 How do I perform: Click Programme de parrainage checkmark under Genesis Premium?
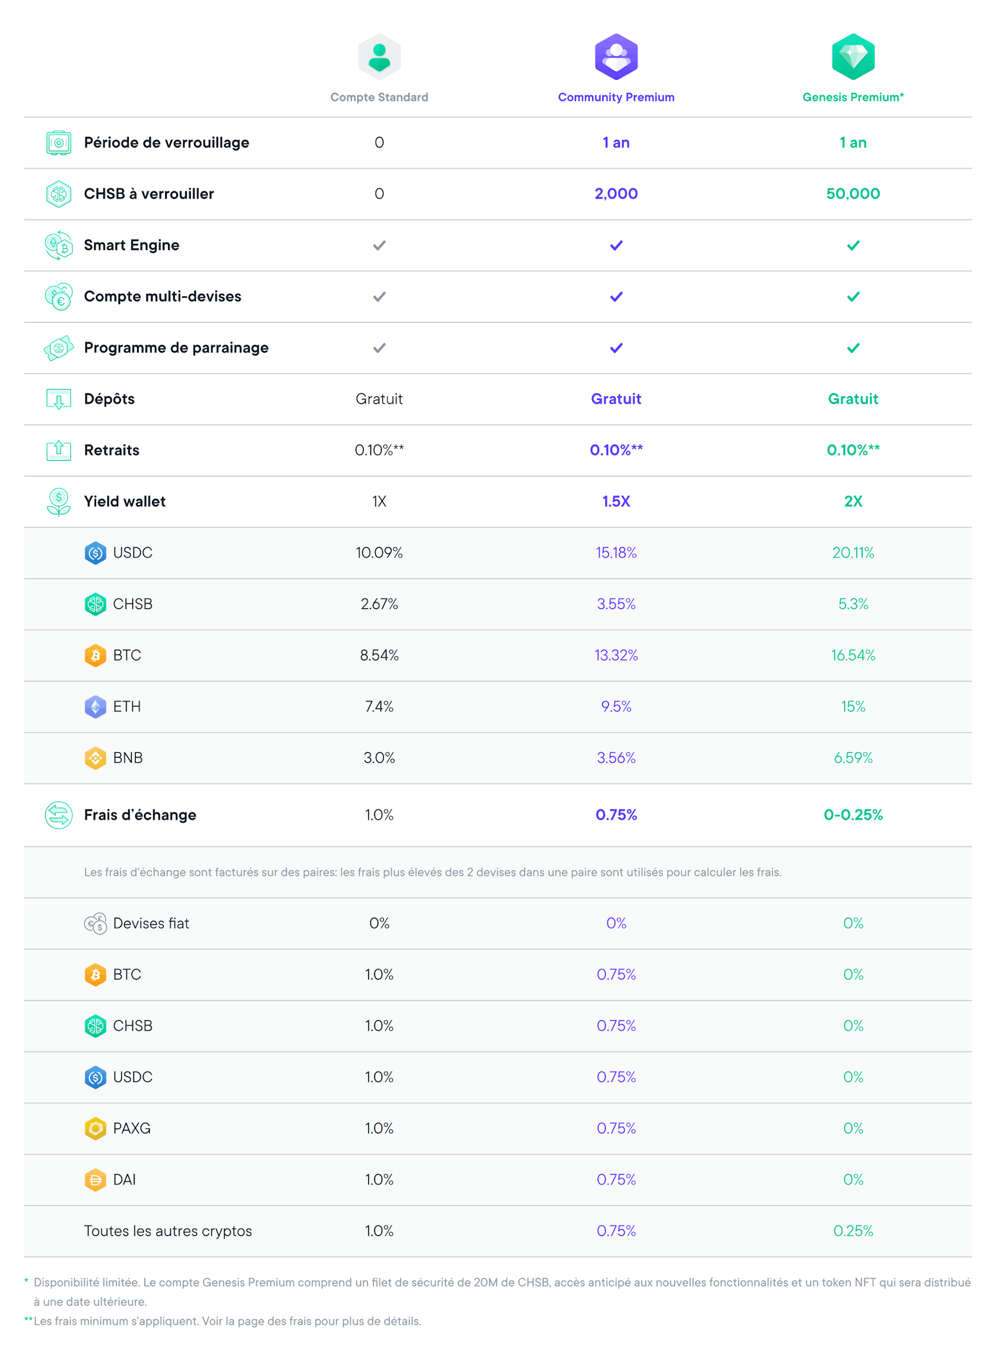click(853, 348)
